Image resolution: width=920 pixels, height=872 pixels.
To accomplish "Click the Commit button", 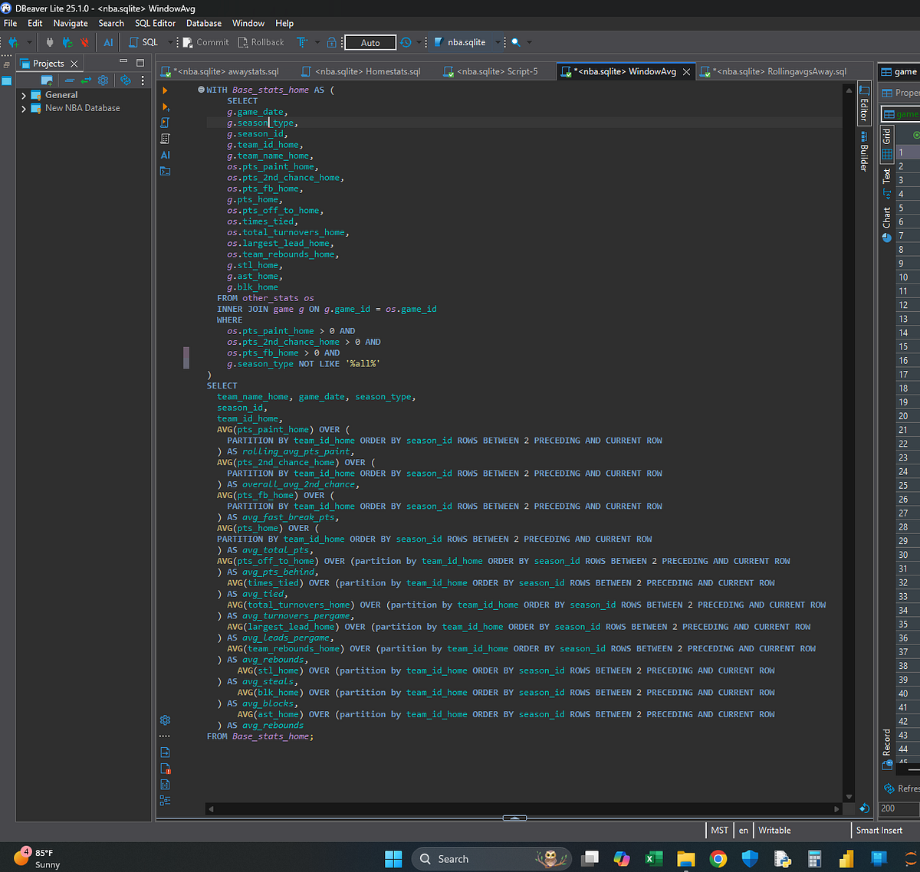I will pos(205,42).
